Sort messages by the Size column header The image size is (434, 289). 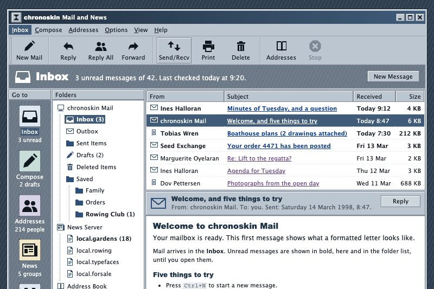pyautogui.click(x=410, y=97)
